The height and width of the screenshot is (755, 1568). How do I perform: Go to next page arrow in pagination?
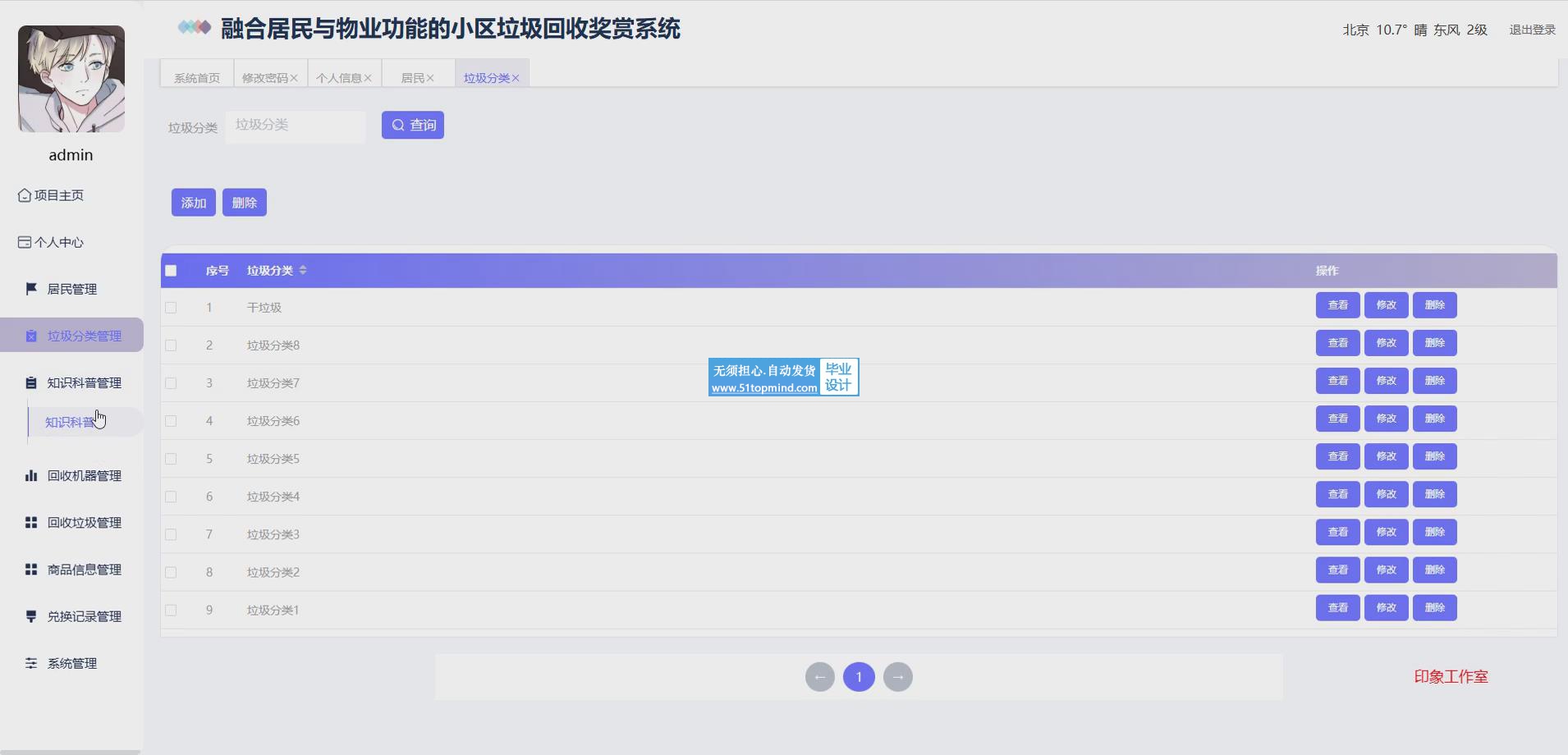898,677
